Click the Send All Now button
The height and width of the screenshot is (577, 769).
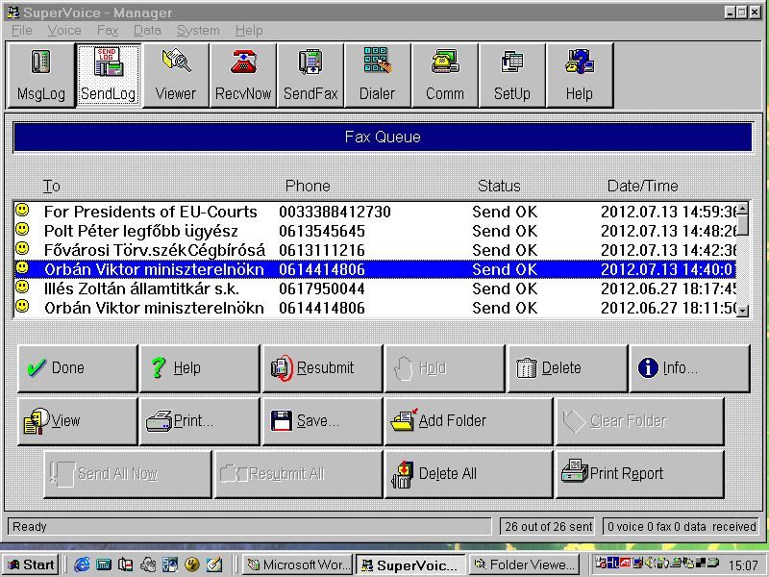pos(128,474)
